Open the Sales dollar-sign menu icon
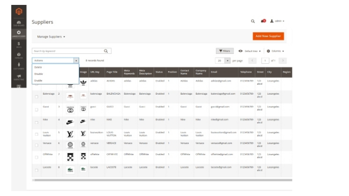 [x=19, y=44]
